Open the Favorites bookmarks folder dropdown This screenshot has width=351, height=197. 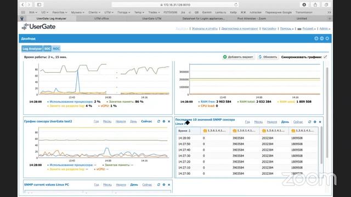point(60,12)
